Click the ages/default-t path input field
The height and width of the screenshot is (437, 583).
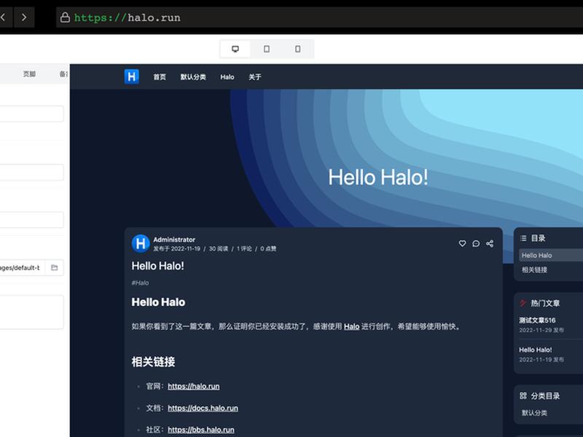click(x=23, y=267)
